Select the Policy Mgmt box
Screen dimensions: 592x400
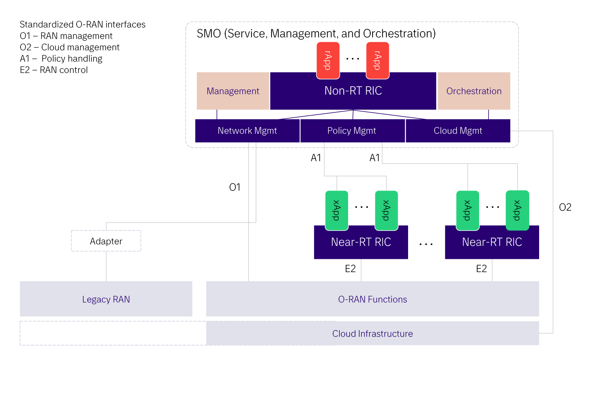click(x=352, y=131)
